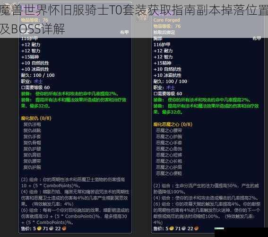Select set piece '恶魔之心护肩'
Viewport: 268px width, 237px height.
tap(169, 167)
